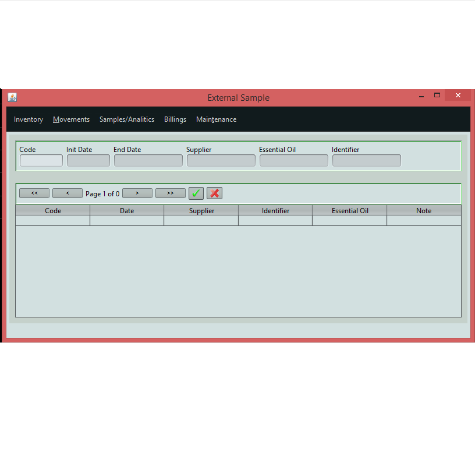
Task: Focus the Essential Oil filter field
Action: coord(294,160)
